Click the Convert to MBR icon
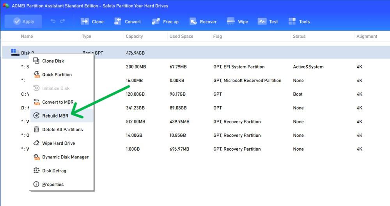This screenshot has height=206, width=390. pyautogui.click(x=37, y=102)
